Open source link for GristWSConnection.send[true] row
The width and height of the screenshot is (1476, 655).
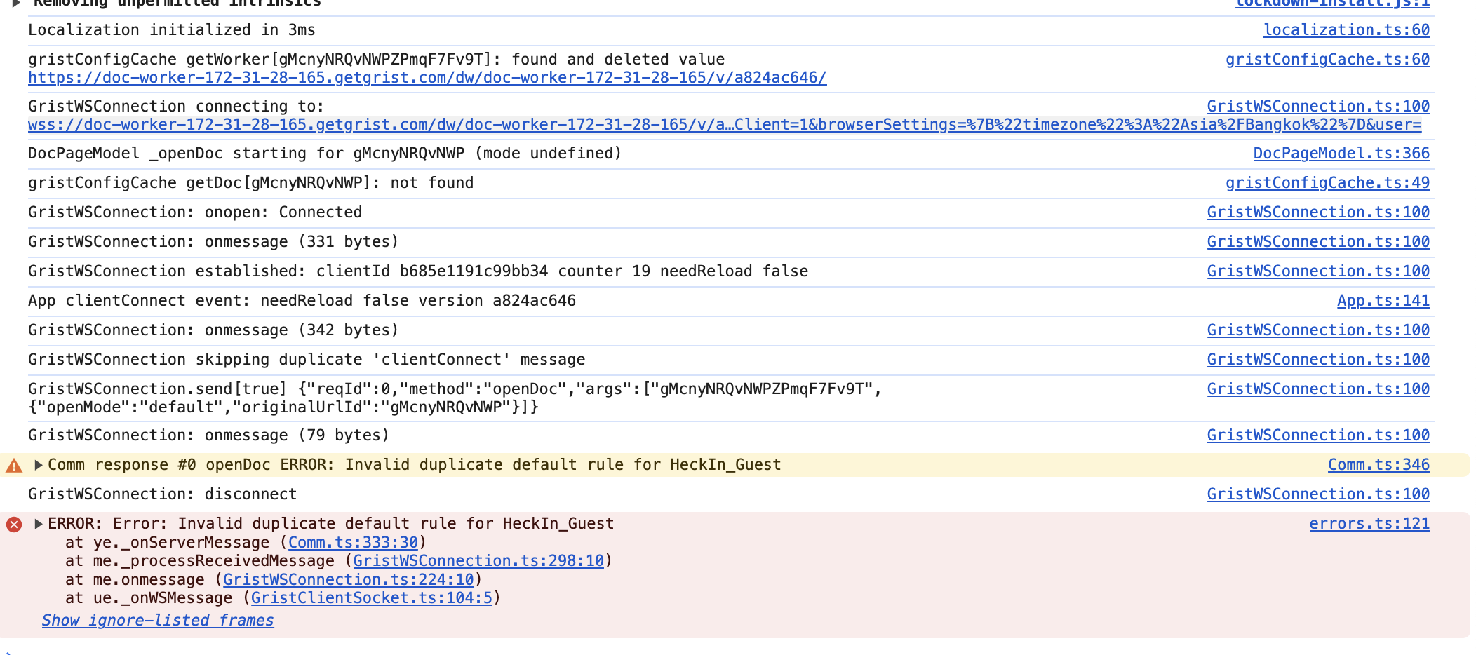(1318, 389)
